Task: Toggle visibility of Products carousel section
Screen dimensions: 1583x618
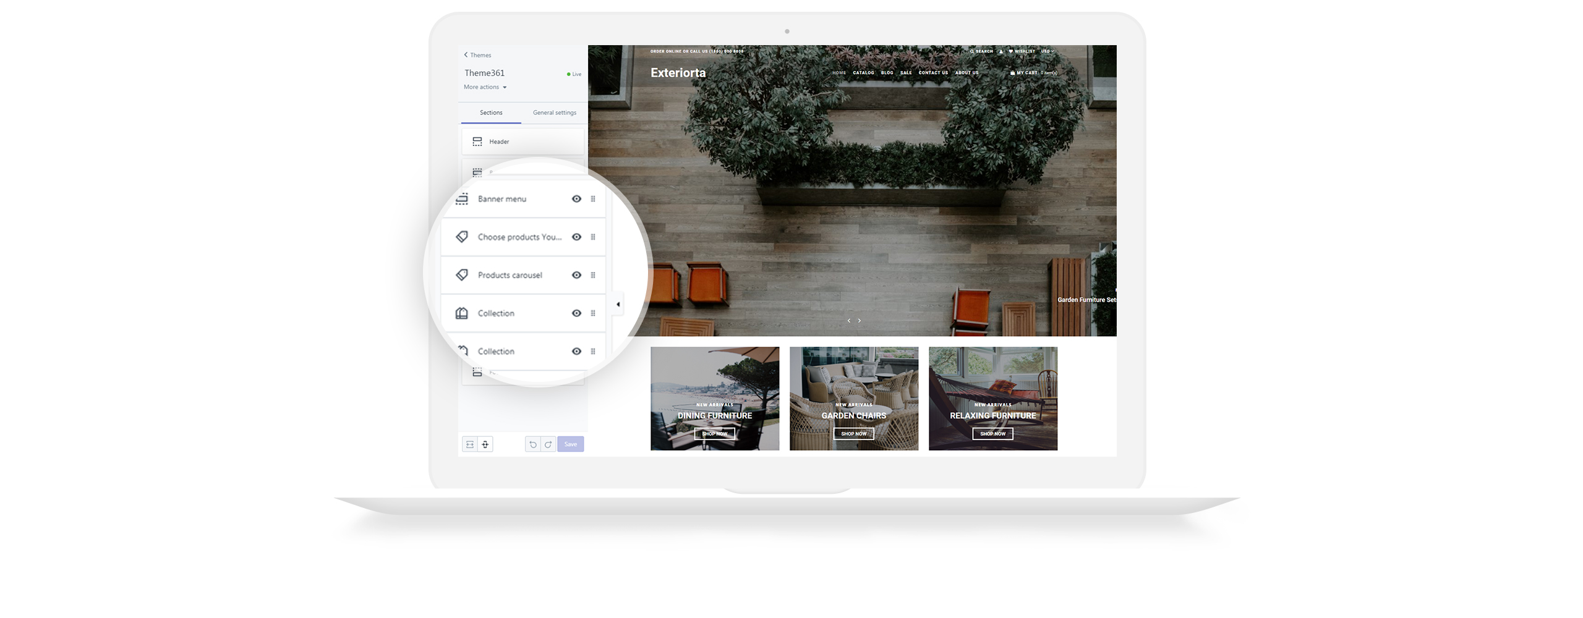Action: (576, 275)
